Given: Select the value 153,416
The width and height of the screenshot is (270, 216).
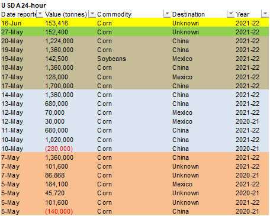Looking at the screenshot, I should pos(57,23).
